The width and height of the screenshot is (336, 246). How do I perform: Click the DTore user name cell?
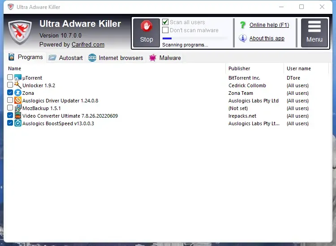(x=293, y=78)
